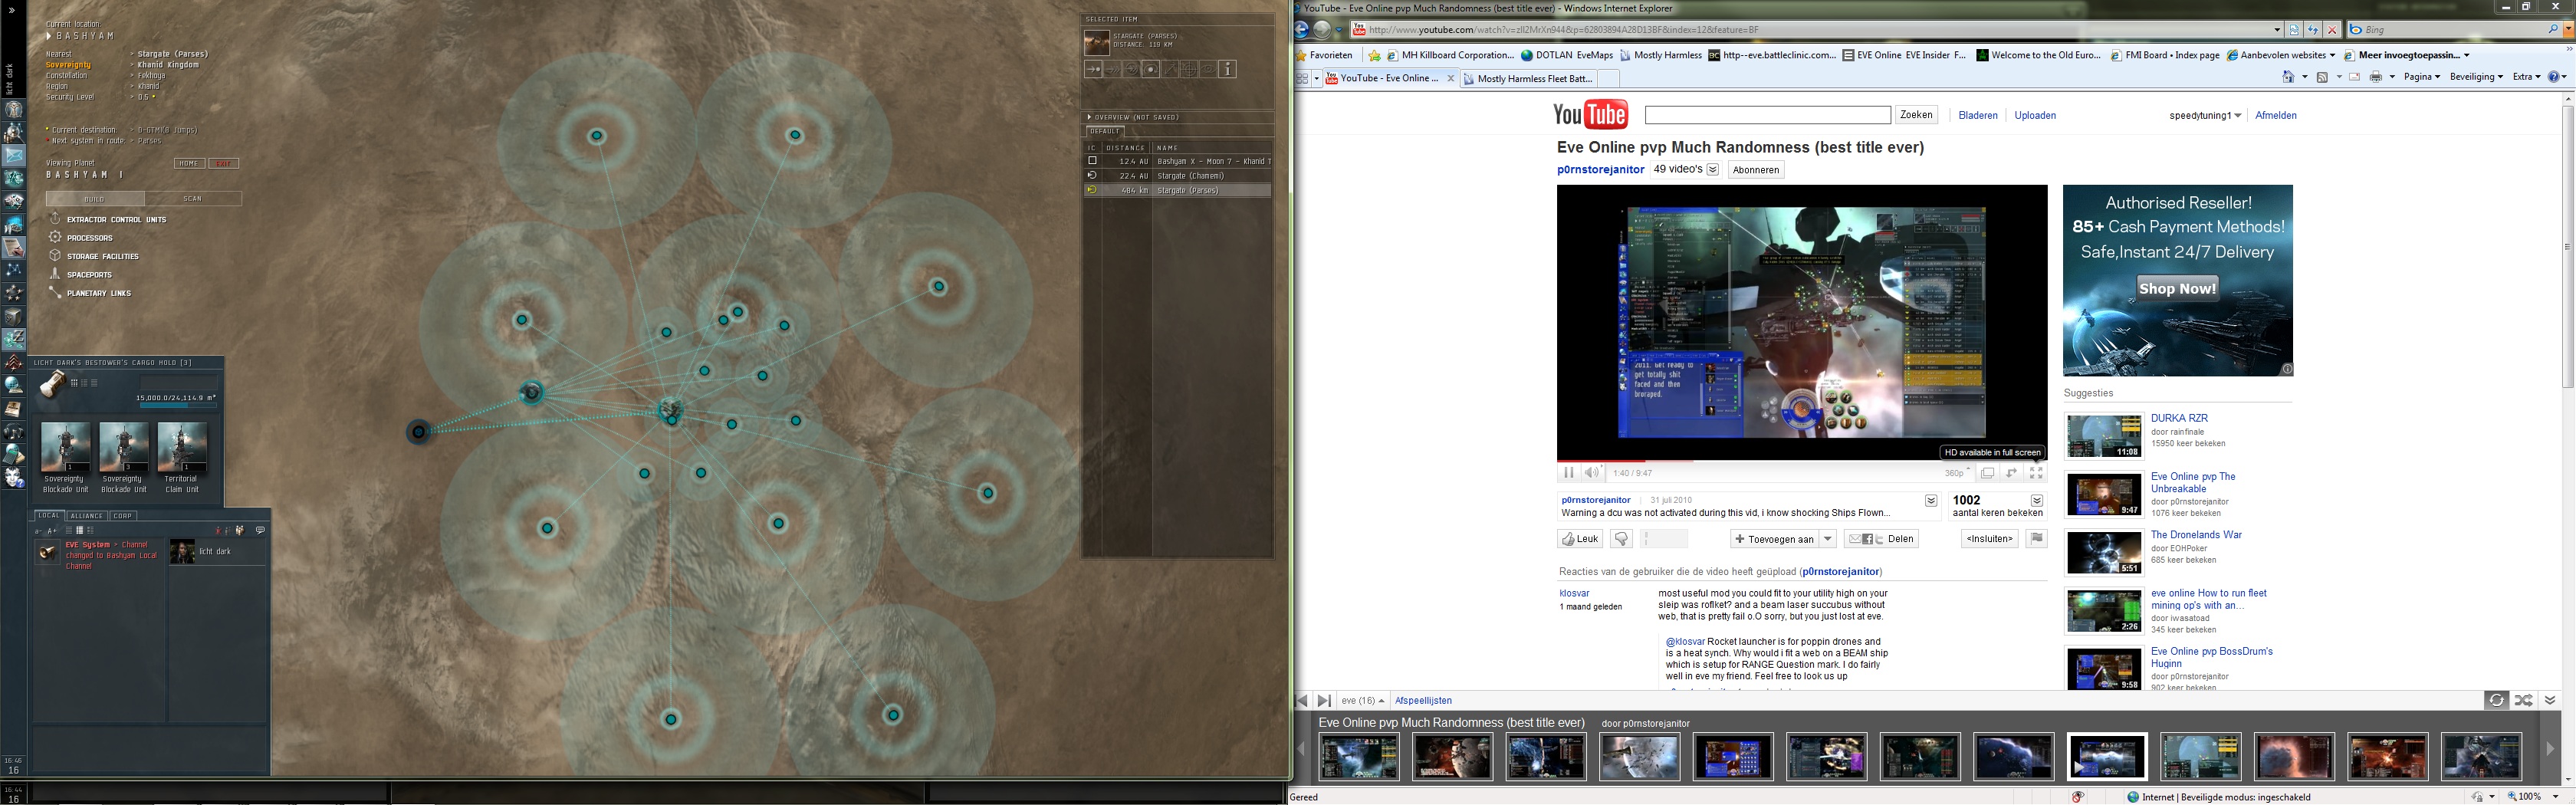The height and width of the screenshot is (805, 2576).
Task: Open the Bladeren link
Action: [x=1978, y=116]
